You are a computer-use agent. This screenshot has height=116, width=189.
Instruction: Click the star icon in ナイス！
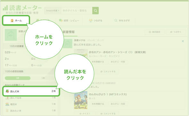pos(80,113)
